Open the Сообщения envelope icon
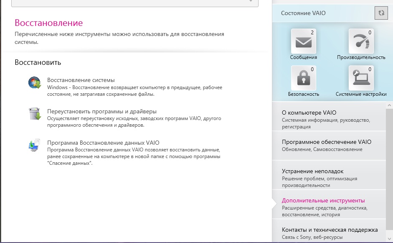Screen dimensions: 393x243 303,42
